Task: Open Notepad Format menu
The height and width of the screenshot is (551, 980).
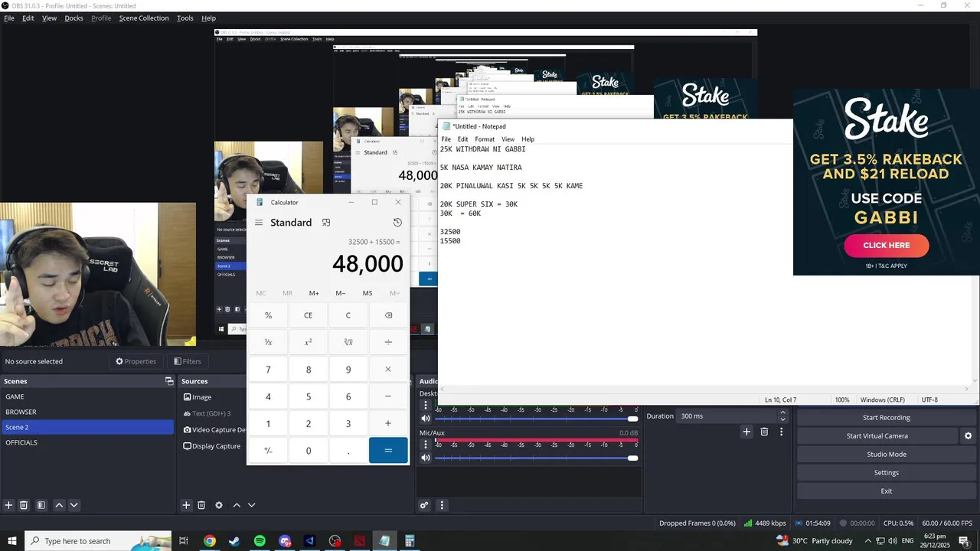Action: coord(485,139)
